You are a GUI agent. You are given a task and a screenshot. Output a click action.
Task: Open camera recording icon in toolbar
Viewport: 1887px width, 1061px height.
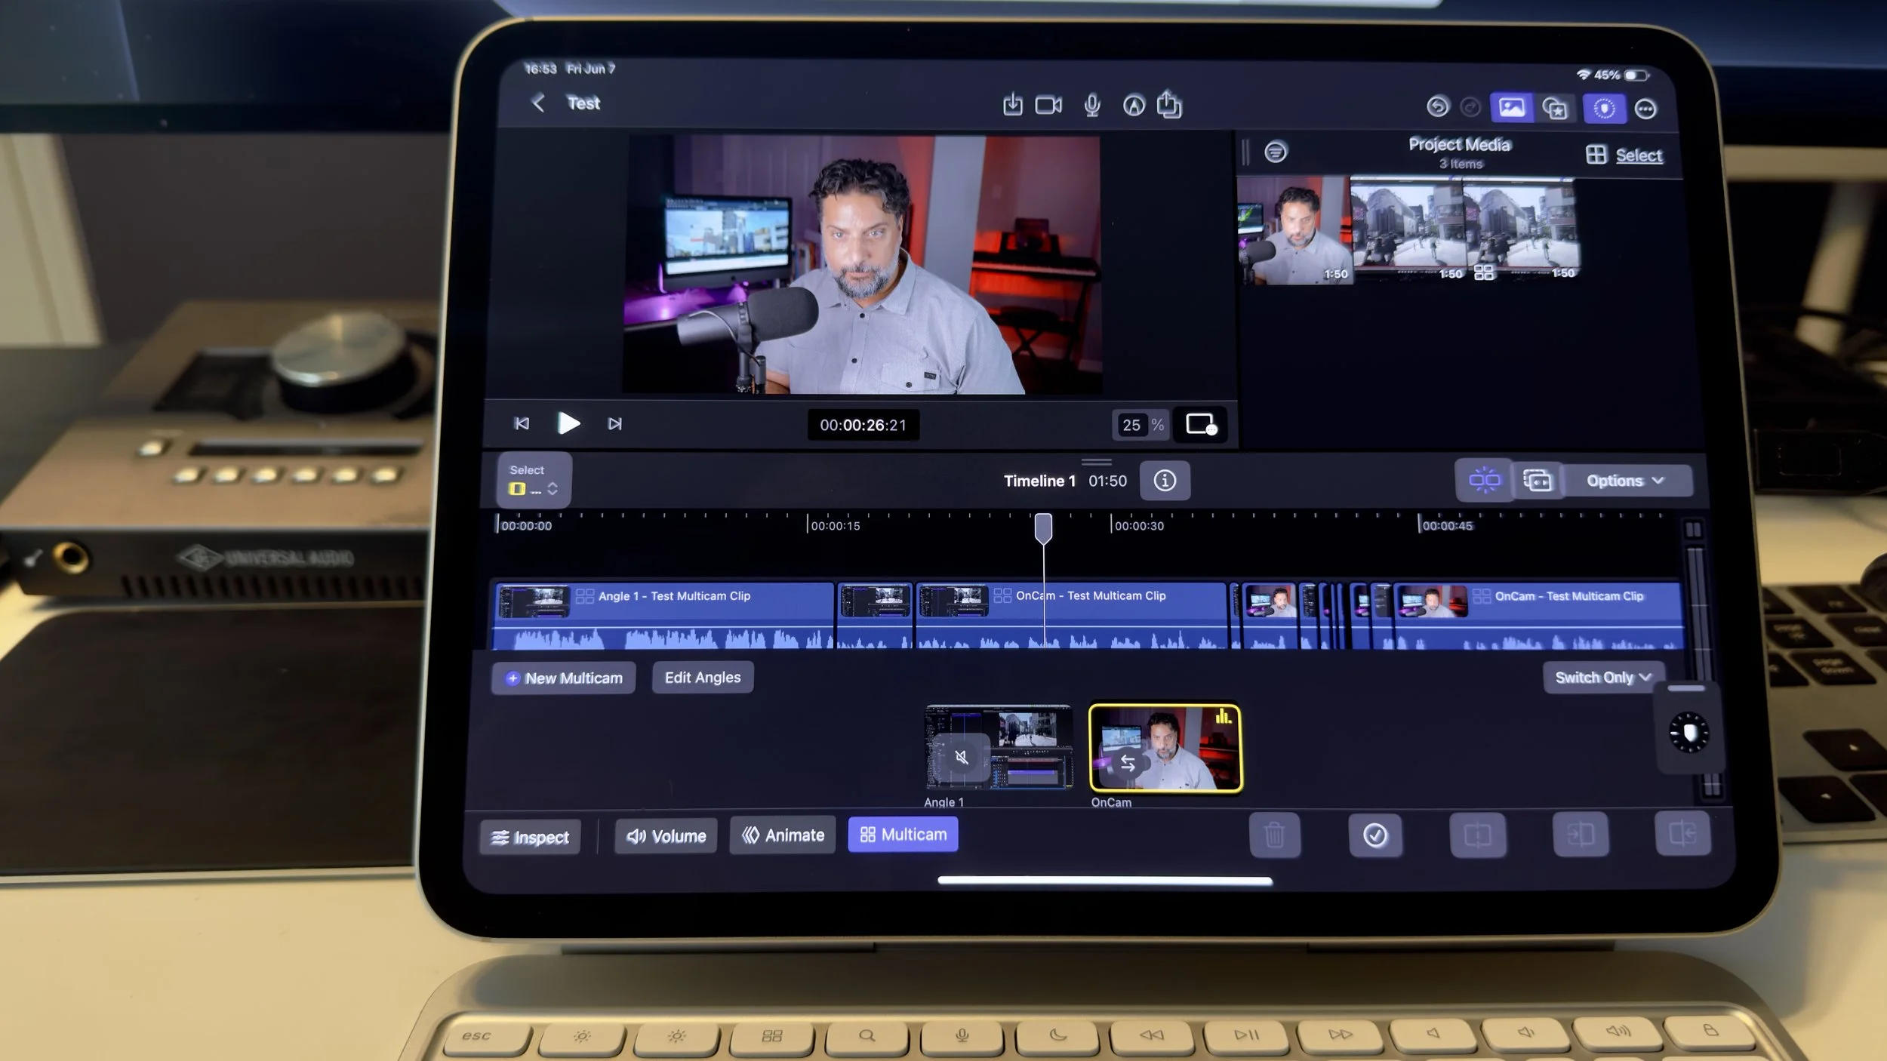[1048, 105]
